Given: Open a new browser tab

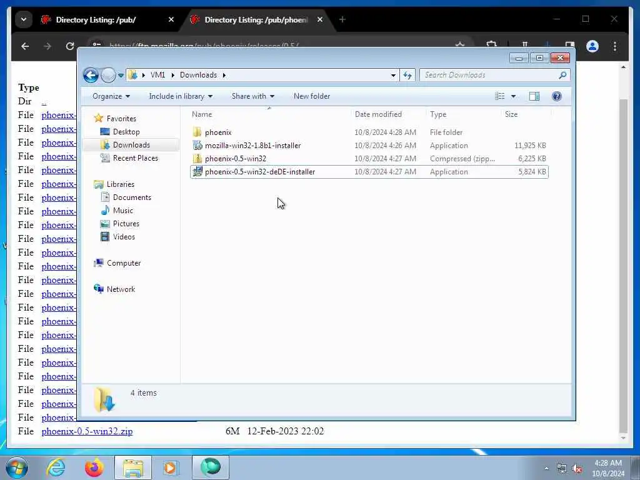Looking at the screenshot, I should [342, 19].
